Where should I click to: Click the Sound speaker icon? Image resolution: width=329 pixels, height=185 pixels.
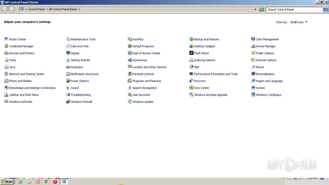68,88
